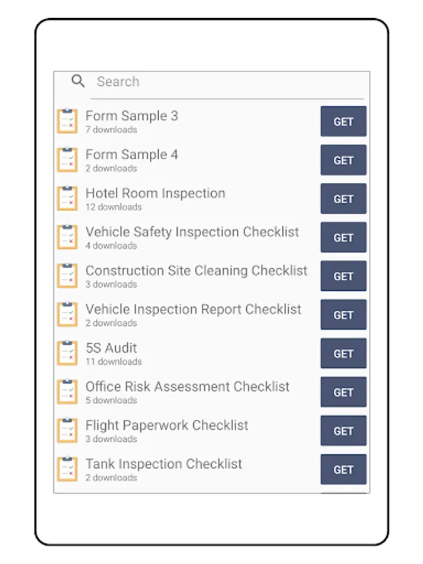Click the 5S Audit clipboard icon

click(x=67, y=353)
